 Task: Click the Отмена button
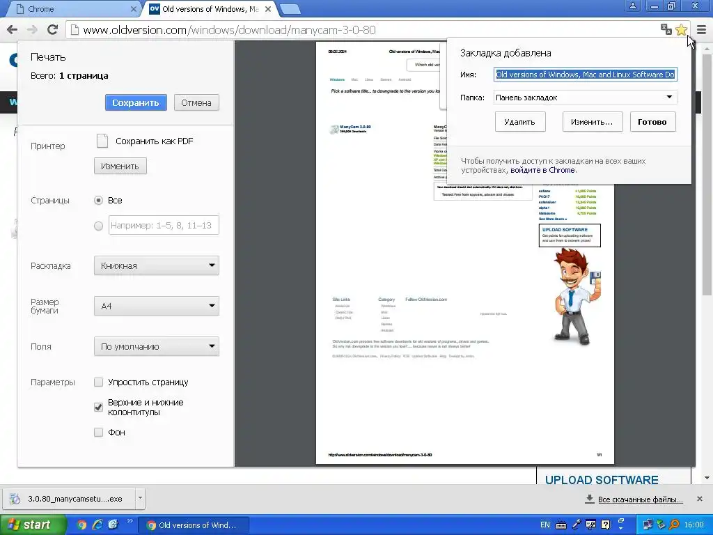pyautogui.click(x=196, y=103)
